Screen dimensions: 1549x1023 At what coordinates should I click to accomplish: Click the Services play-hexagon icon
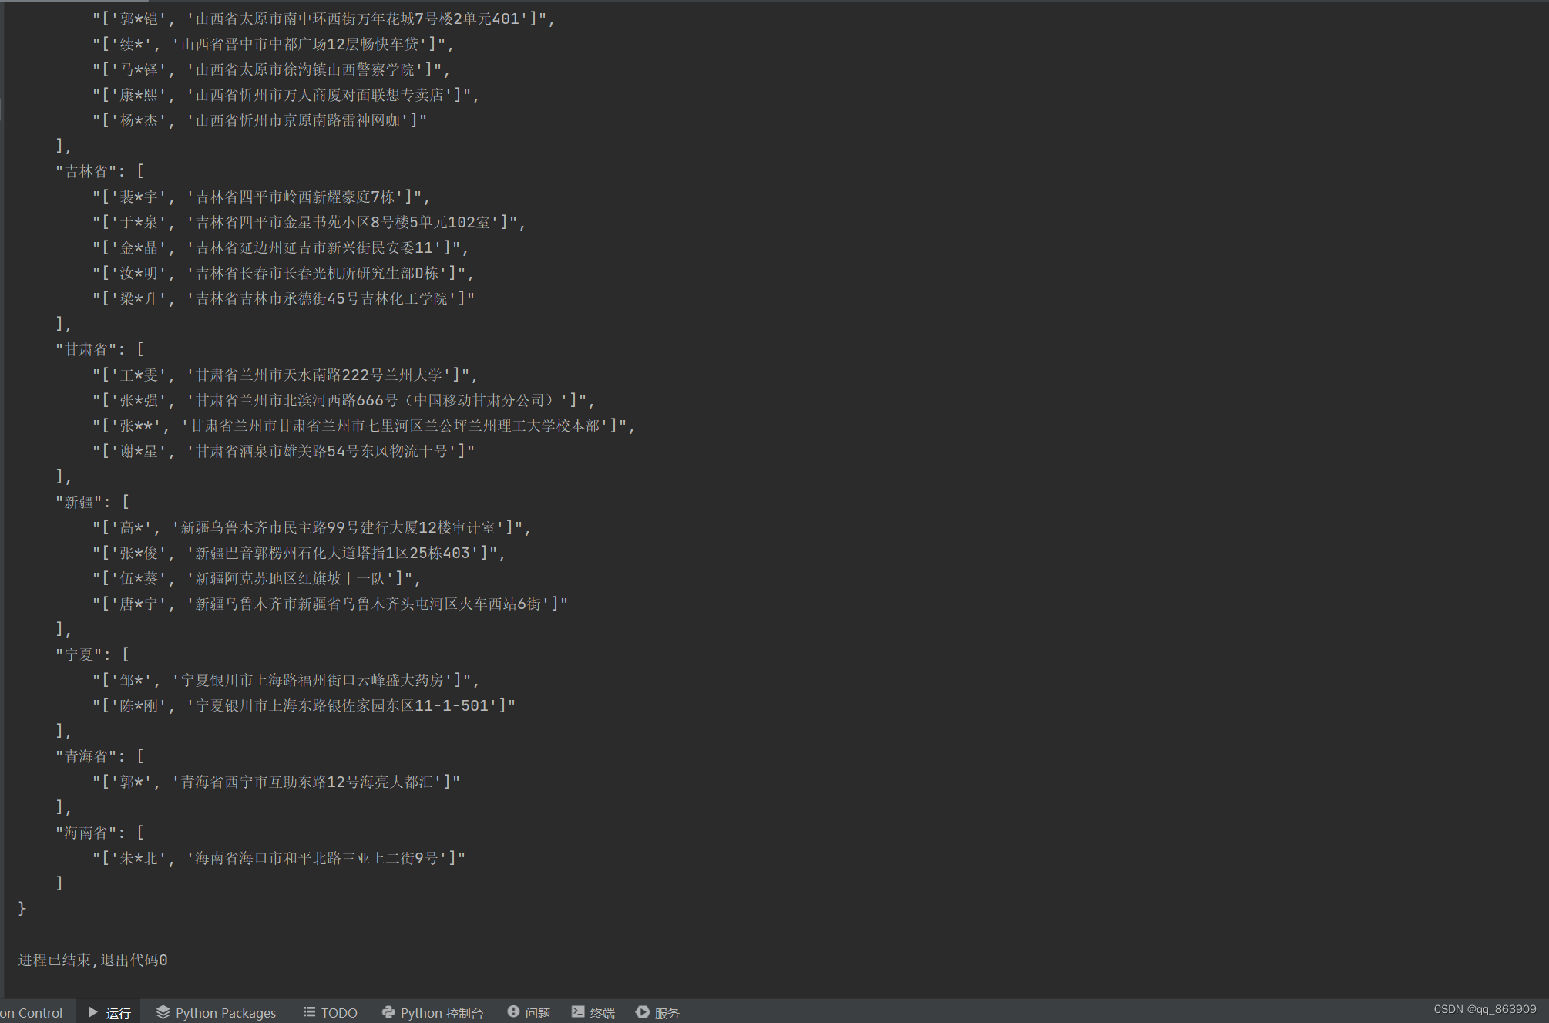(642, 1012)
